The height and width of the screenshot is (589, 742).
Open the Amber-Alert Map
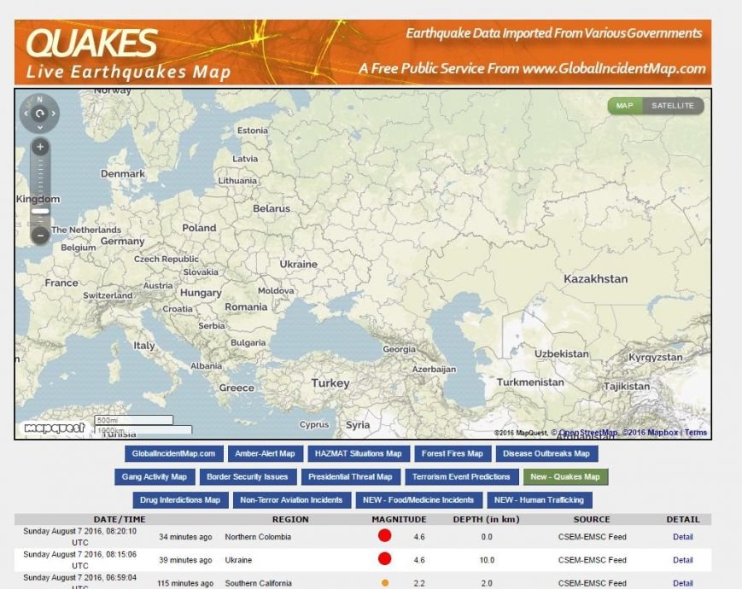265,453
